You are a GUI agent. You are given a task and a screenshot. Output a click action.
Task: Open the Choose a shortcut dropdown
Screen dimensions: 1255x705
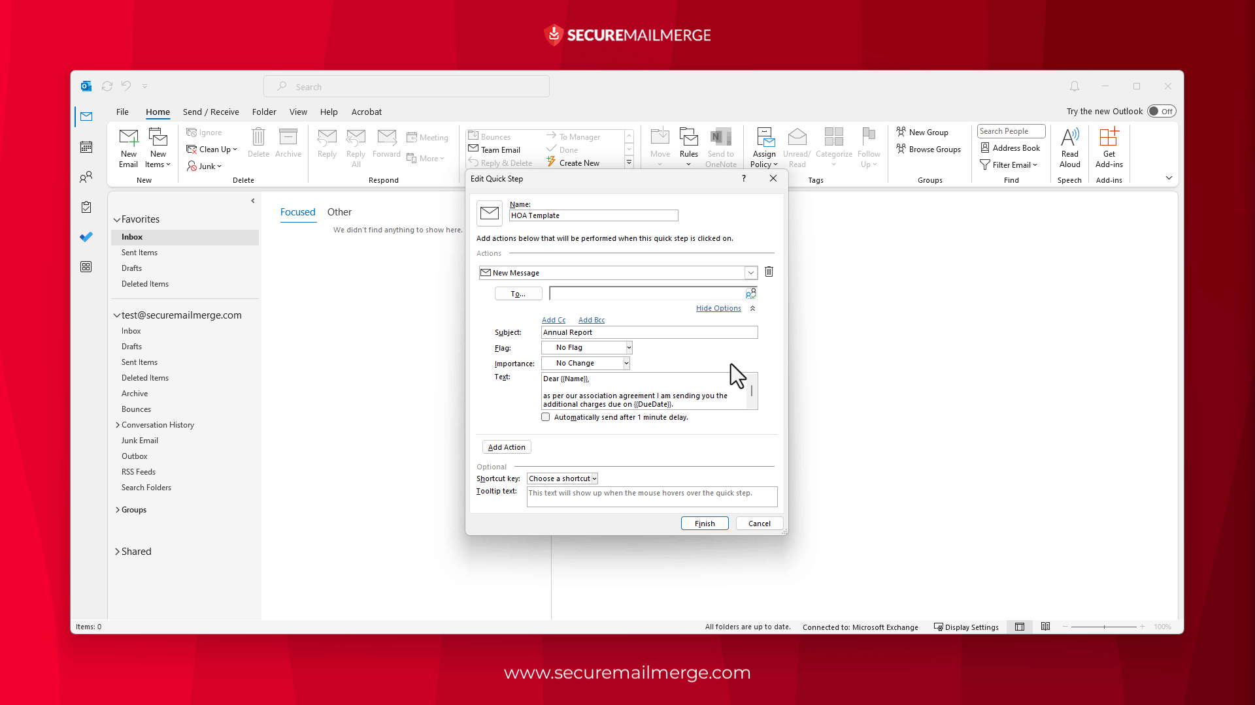(563, 478)
